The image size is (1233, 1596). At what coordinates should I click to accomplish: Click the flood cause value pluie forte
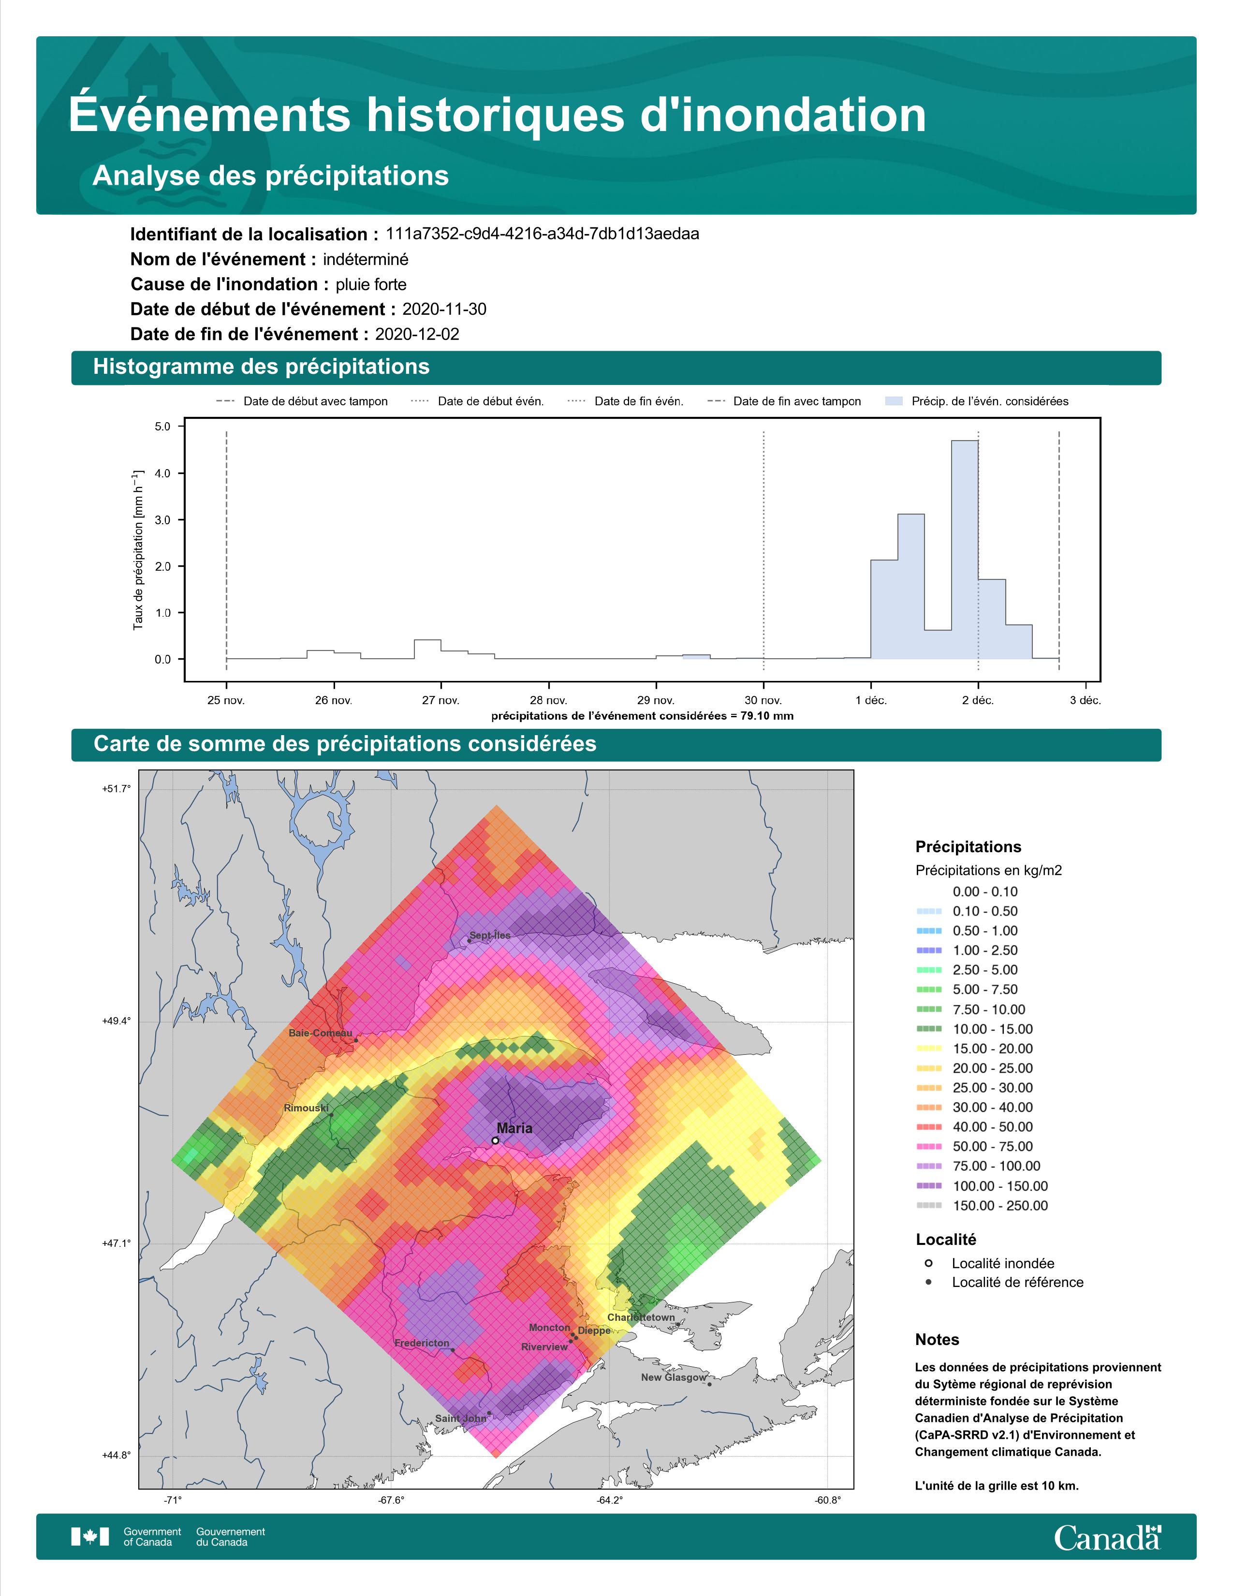[371, 284]
